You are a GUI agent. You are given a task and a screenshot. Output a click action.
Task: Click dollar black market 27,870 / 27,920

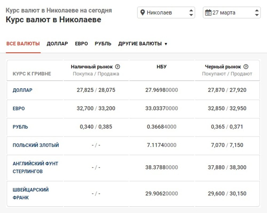[x=227, y=90]
